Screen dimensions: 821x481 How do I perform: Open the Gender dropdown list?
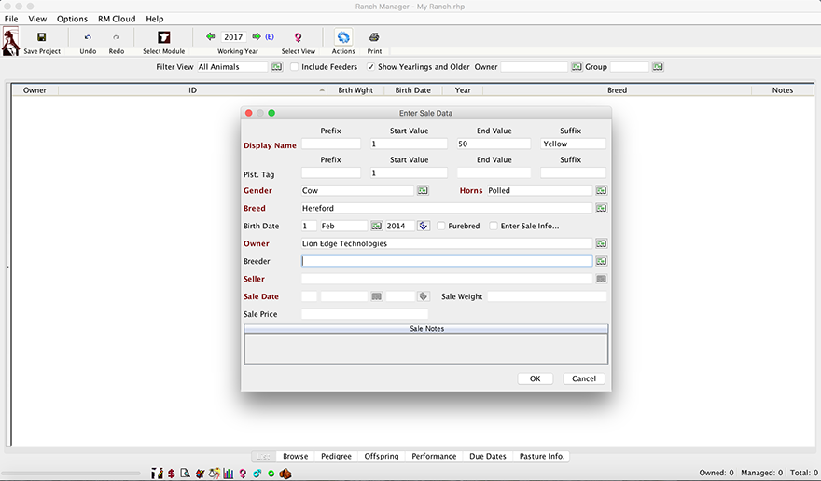pyautogui.click(x=422, y=190)
